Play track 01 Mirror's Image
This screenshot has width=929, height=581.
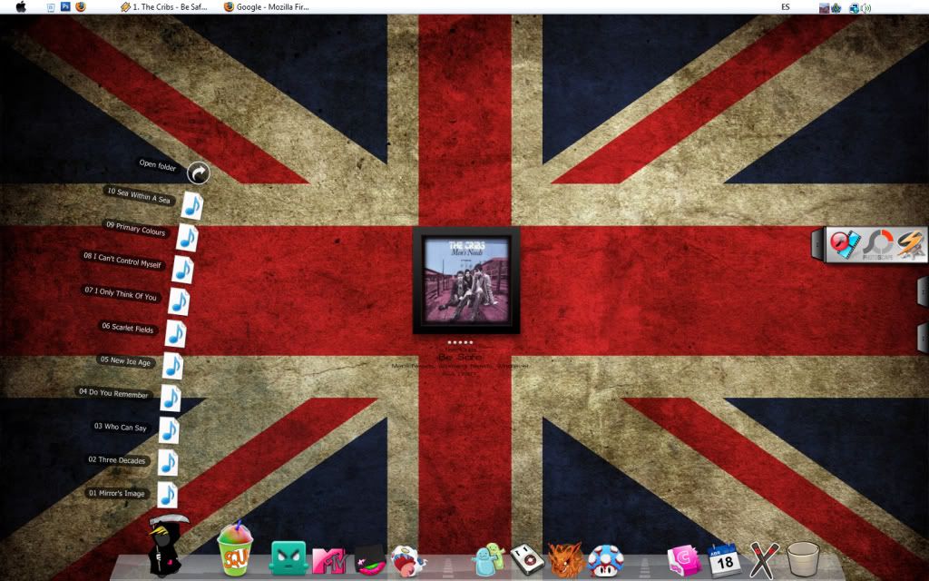pos(167,495)
